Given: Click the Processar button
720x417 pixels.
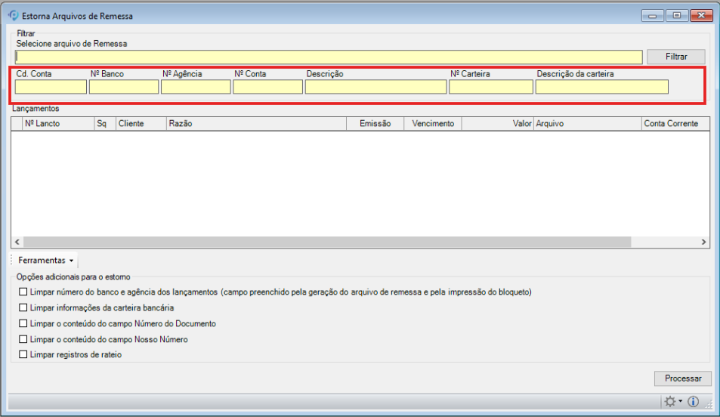Looking at the screenshot, I should [682, 378].
